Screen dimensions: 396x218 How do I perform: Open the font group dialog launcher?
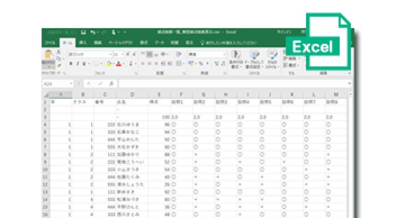(136, 73)
